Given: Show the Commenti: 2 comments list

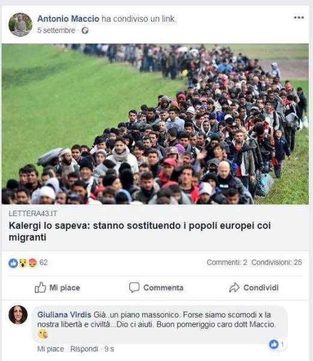Looking at the screenshot, I should pyautogui.click(x=227, y=262).
